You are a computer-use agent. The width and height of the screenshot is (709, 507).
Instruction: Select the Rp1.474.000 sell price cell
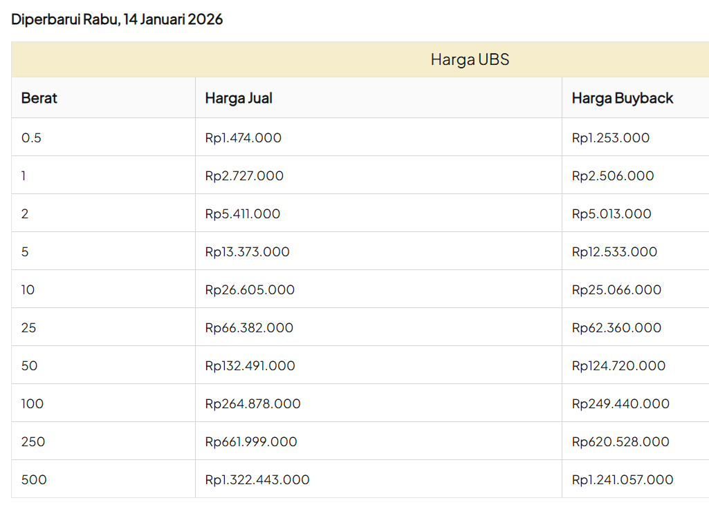point(243,137)
